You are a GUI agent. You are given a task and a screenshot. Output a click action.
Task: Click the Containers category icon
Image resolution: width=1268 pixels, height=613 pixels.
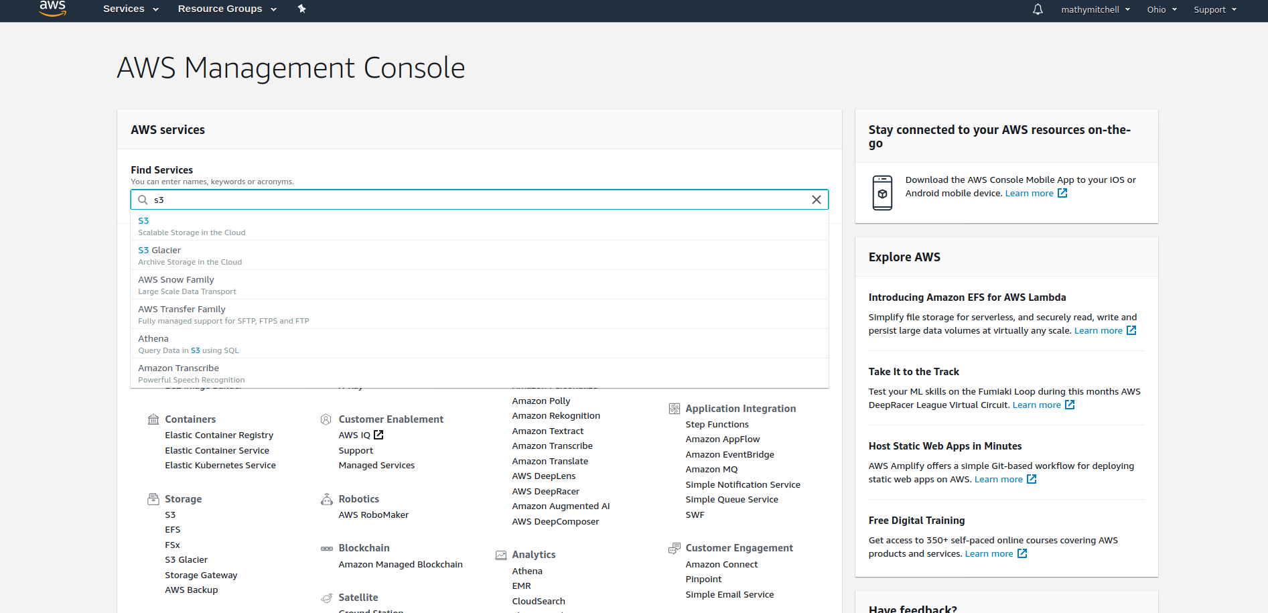click(x=153, y=419)
